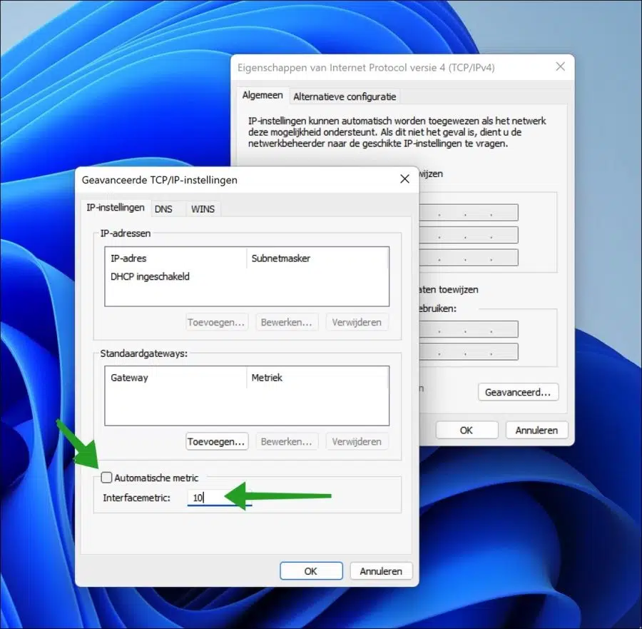Confirm advanced TCP/IP settings with OK
The width and height of the screenshot is (642, 629).
pyautogui.click(x=311, y=571)
